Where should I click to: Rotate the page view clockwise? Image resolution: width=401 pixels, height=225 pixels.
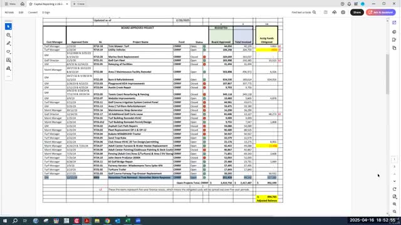(394, 189)
